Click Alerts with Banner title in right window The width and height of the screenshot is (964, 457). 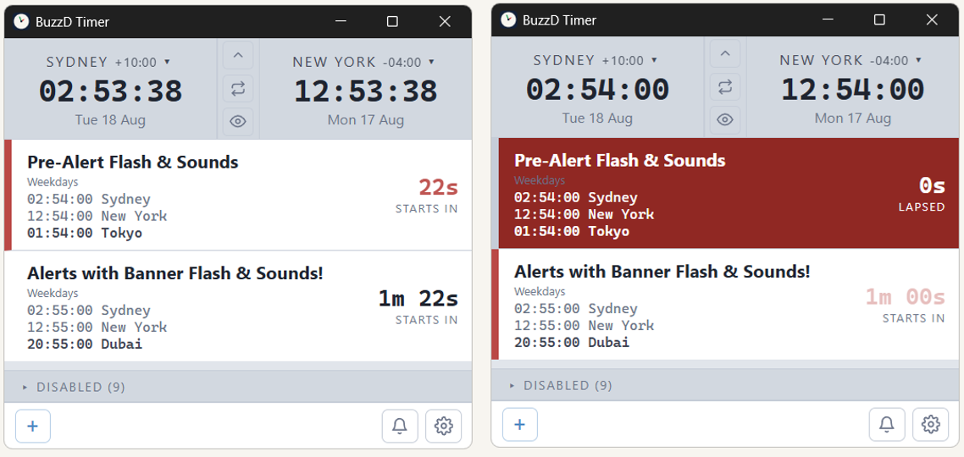pyautogui.click(x=662, y=272)
